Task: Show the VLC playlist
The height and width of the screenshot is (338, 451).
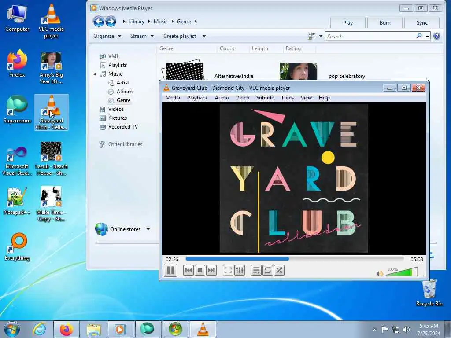Action: (x=256, y=271)
